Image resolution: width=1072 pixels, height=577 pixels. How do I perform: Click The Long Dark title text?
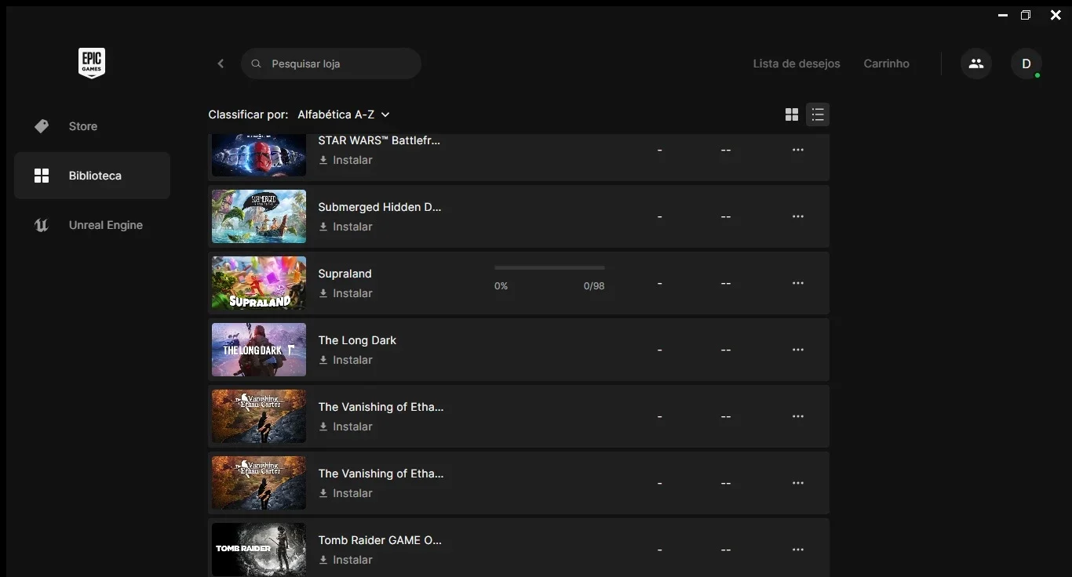point(357,340)
